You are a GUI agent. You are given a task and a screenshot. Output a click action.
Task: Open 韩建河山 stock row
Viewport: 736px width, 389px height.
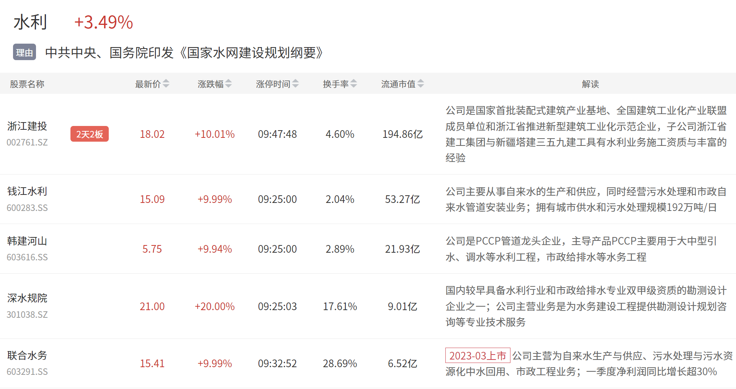(27, 241)
